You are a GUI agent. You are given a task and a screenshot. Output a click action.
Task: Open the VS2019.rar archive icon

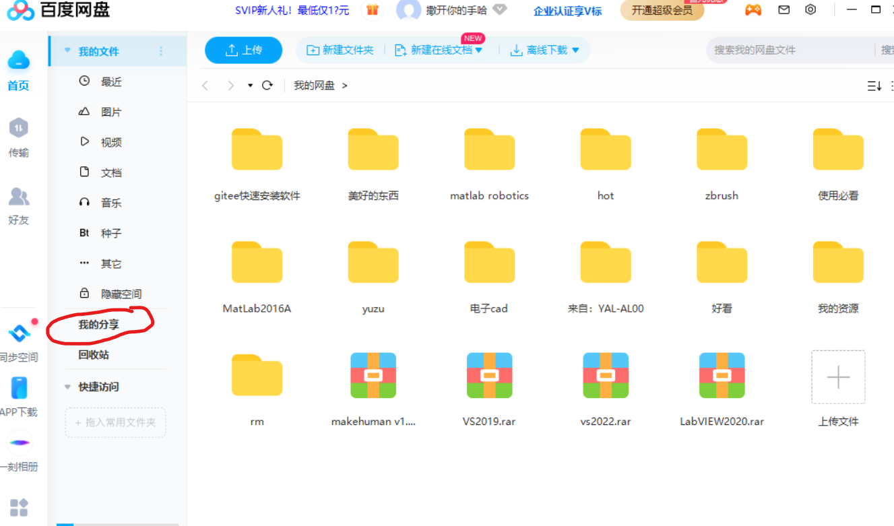[x=490, y=375]
